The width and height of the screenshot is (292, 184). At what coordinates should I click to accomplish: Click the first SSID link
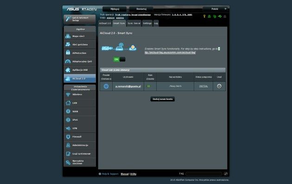pos(110,18)
